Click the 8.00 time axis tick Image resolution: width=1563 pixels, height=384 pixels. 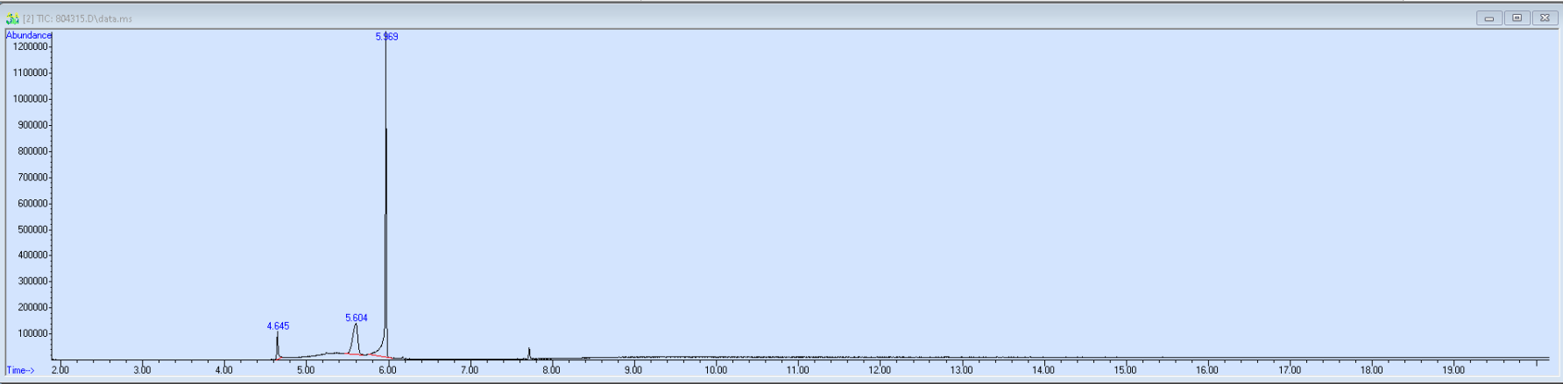(551, 370)
